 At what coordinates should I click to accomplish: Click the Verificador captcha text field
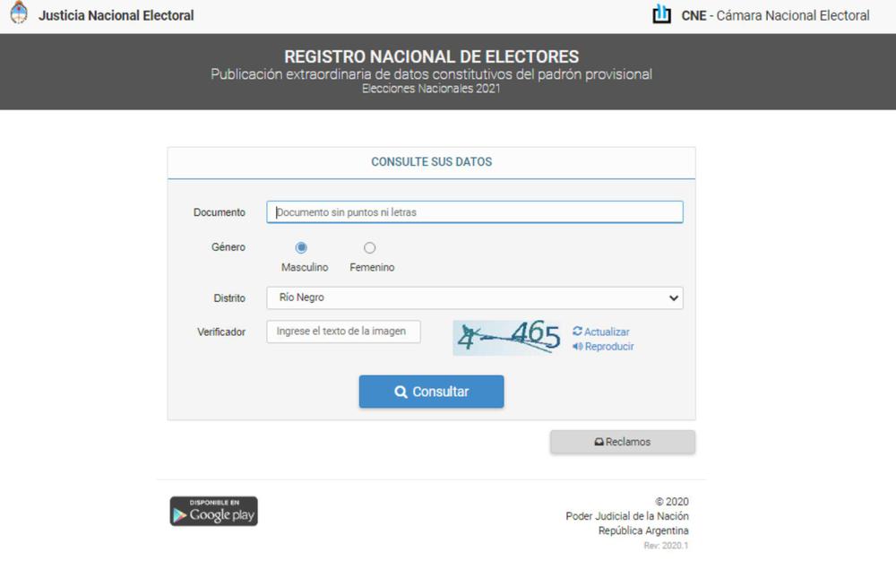point(343,332)
